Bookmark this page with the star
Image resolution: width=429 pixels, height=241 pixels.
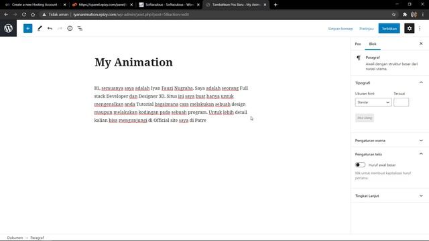[393, 15]
